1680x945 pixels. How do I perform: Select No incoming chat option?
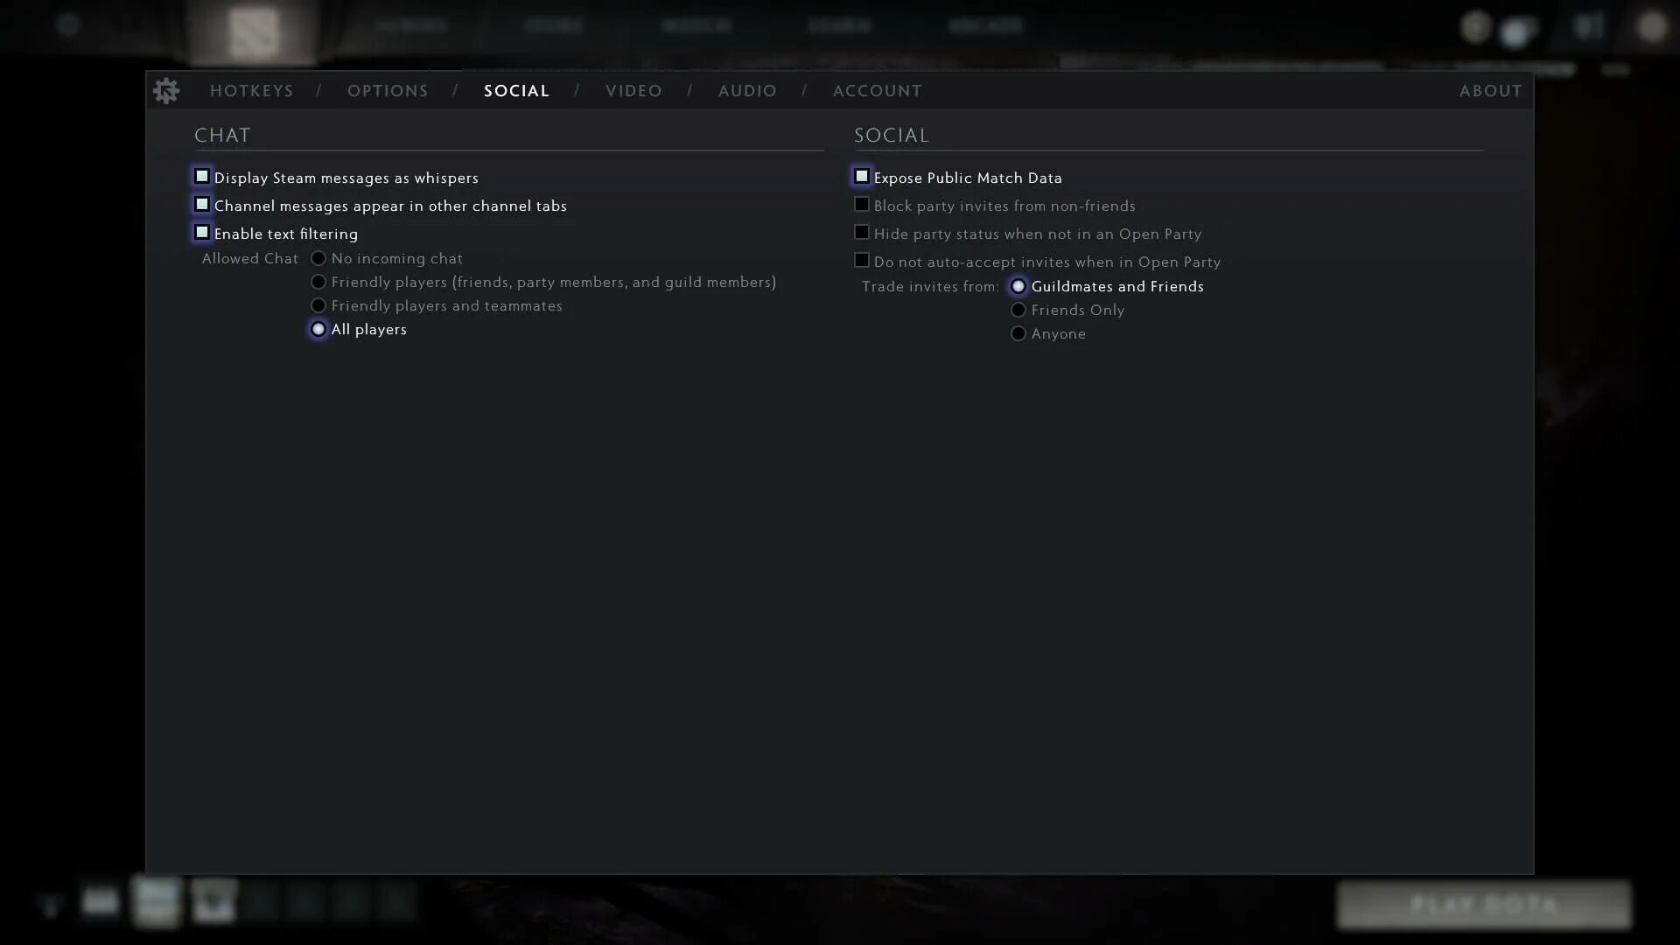[x=318, y=259]
